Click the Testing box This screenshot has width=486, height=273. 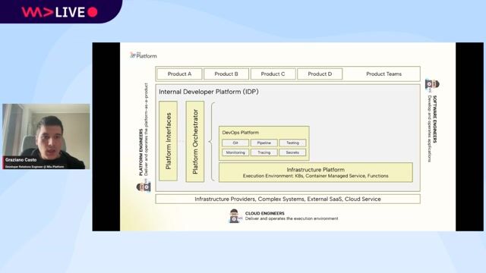tap(292, 143)
